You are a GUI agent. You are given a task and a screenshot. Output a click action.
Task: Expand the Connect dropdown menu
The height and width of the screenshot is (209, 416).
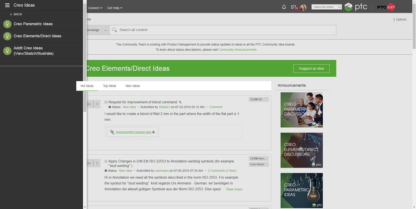(x=95, y=8)
